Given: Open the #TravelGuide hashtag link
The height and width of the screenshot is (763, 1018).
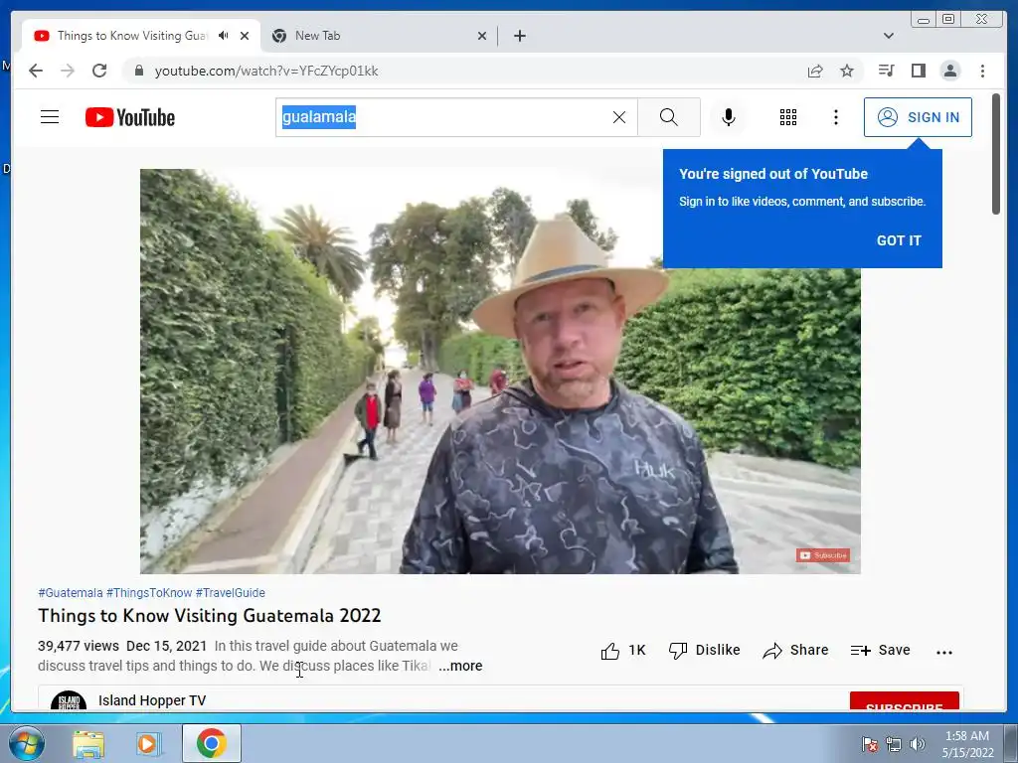Looking at the screenshot, I should coord(230,593).
